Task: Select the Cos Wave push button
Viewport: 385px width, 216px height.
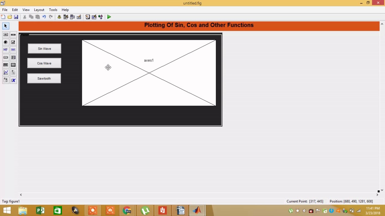Action: pyautogui.click(x=44, y=63)
